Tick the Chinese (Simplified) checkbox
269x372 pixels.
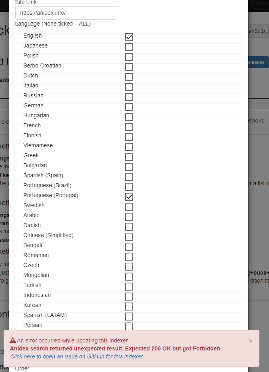[x=129, y=236]
